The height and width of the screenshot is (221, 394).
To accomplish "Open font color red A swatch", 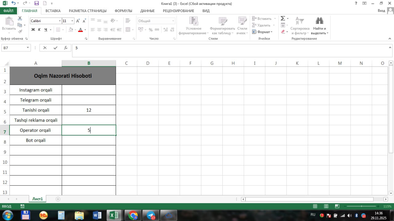I will point(80,30).
